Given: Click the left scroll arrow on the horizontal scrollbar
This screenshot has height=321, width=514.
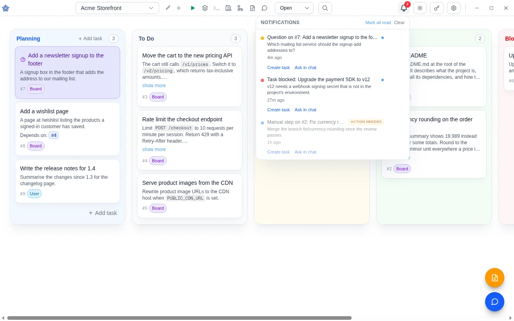Looking at the screenshot, I should click(3, 318).
